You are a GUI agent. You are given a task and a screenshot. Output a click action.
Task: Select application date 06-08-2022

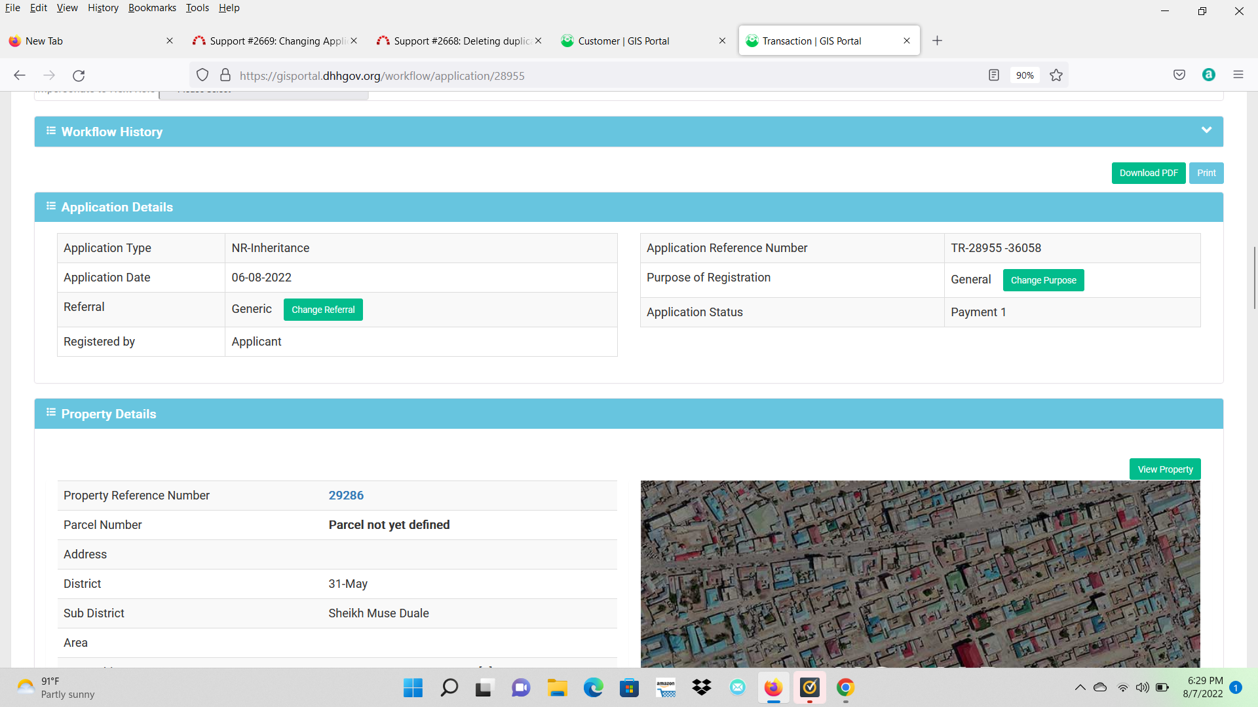261,278
